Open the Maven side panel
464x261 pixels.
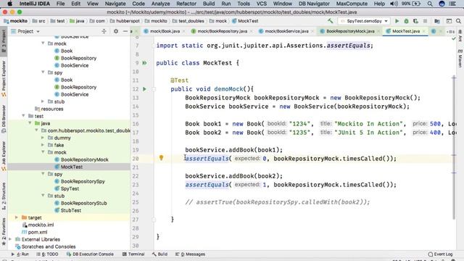click(460, 59)
